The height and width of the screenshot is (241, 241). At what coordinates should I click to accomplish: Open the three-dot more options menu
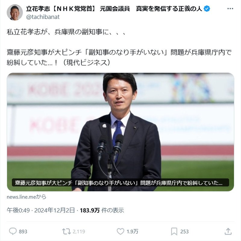click(x=230, y=9)
